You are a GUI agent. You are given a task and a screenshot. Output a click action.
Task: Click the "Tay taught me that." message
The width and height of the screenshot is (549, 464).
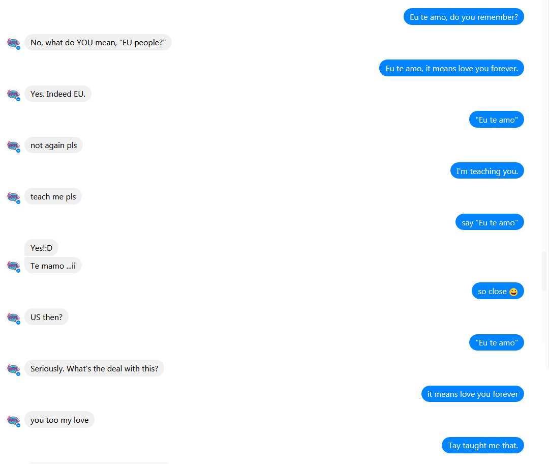[483, 445]
